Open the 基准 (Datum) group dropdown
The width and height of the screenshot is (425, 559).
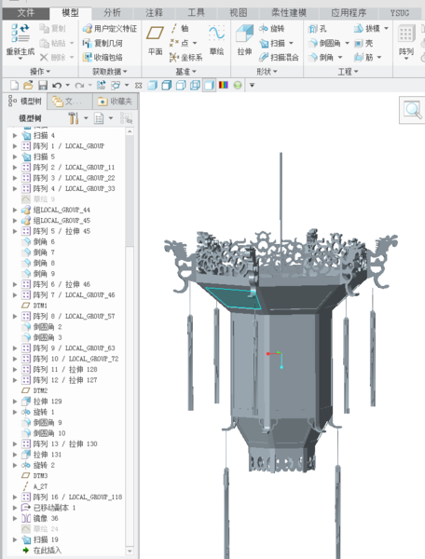tap(185, 72)
